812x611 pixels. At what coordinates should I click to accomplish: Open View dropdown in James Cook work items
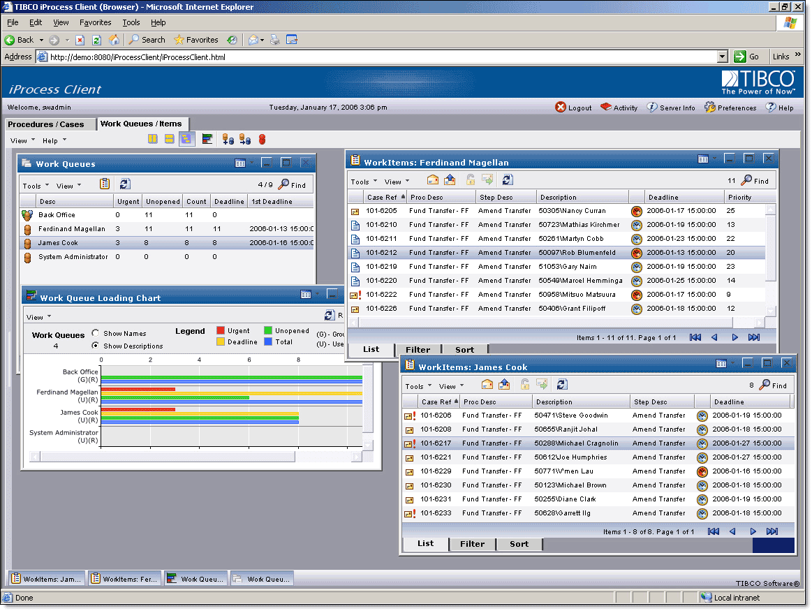[x=451, y=385]
